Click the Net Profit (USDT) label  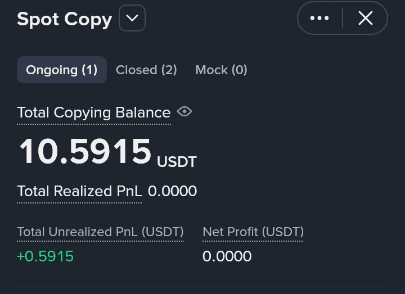click(x=253, y=232)
